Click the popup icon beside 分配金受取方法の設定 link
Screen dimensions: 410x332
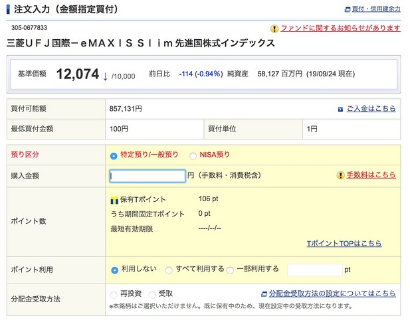pyautogui.click(x=264, y=294)
